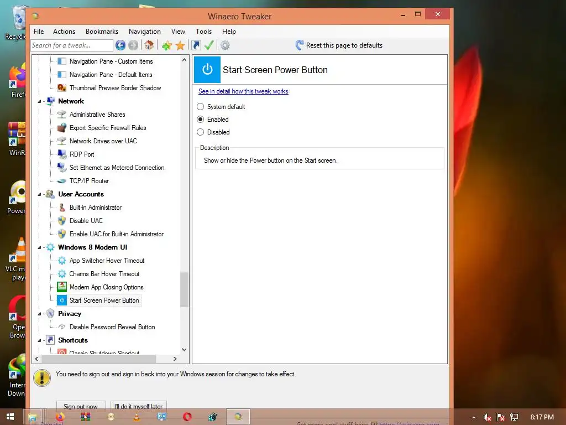This screenshot has height=425, width=566.
Task: Select Network Drives over UAC
Action: [103, 141]
